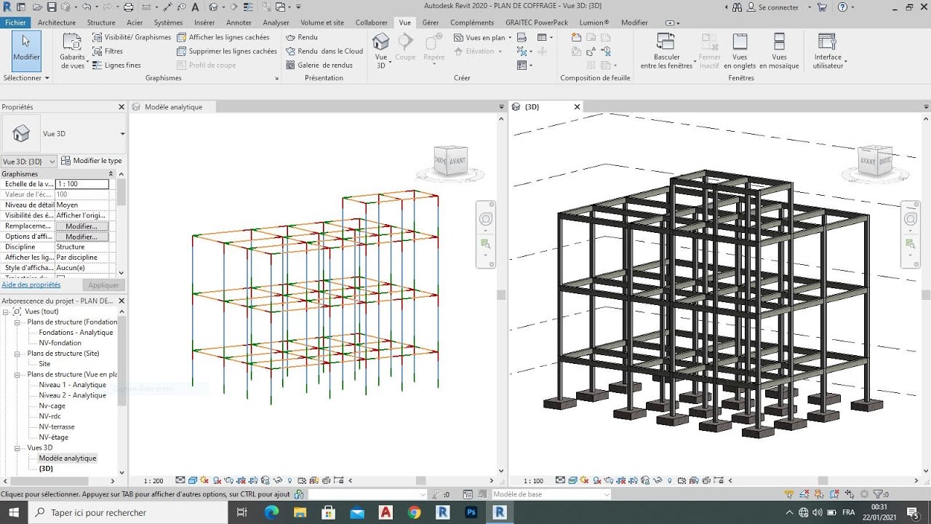Viewport: 931px width, 524px height.
Task: Open Vue 3D: {3D} instance dropdown
Action: pos(29,161)
